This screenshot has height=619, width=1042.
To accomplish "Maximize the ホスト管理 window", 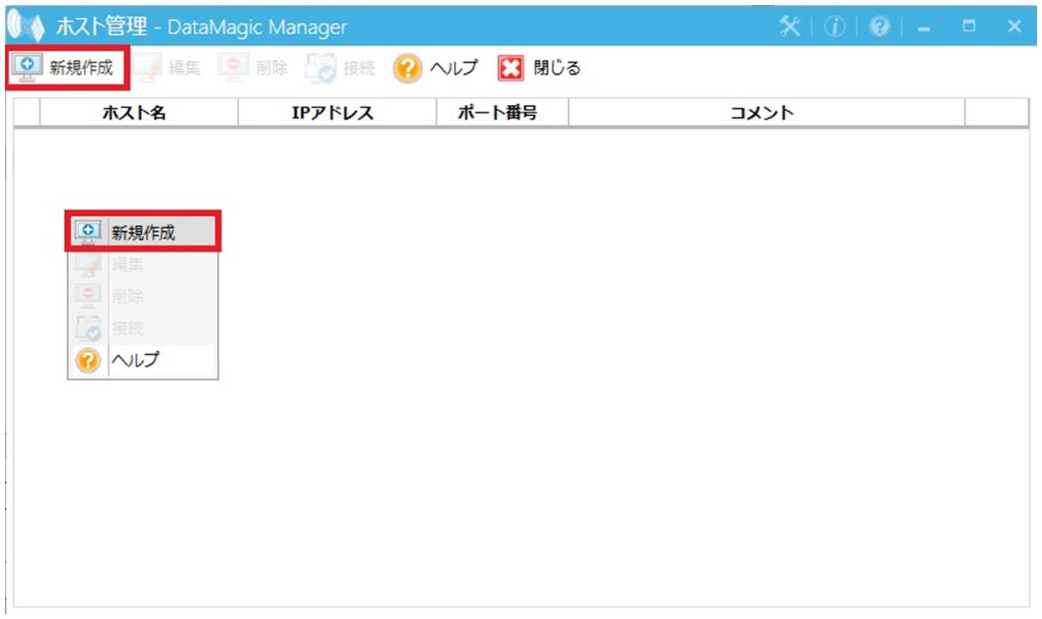I will click(969, 26).
